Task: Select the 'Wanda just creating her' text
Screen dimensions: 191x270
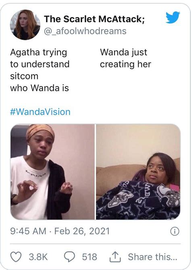Action: click(125, 58)
